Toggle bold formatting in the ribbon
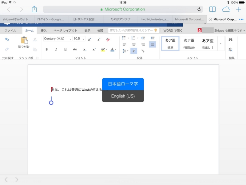 47,49
